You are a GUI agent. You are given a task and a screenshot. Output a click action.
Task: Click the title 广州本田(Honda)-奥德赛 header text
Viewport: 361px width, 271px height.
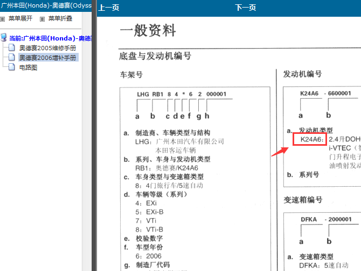46,5
